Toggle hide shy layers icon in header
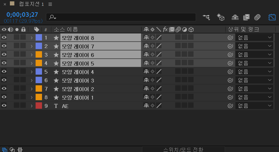The height and width of the screenshot is (152, 279). click(235, 17)
